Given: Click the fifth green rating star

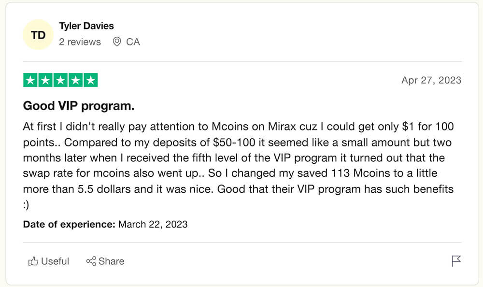Looking at the screenshot, I should click(x=91, y=80).
